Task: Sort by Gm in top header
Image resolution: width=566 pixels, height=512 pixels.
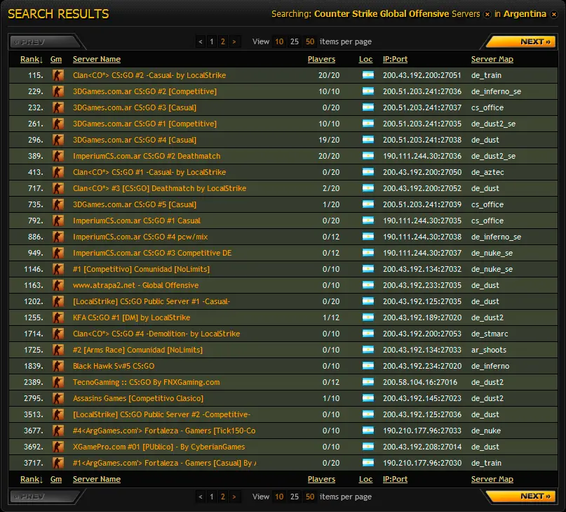Action: tap(56, 59)
